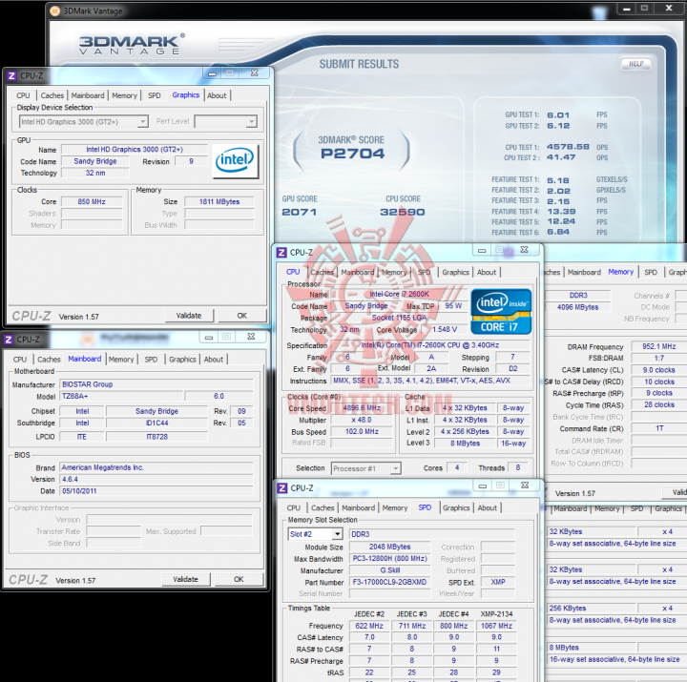The width and height of the screenshot is (687, 682).
Task: Click the Max Bandwidth PC3-12800H field
Action: [389, 559]
